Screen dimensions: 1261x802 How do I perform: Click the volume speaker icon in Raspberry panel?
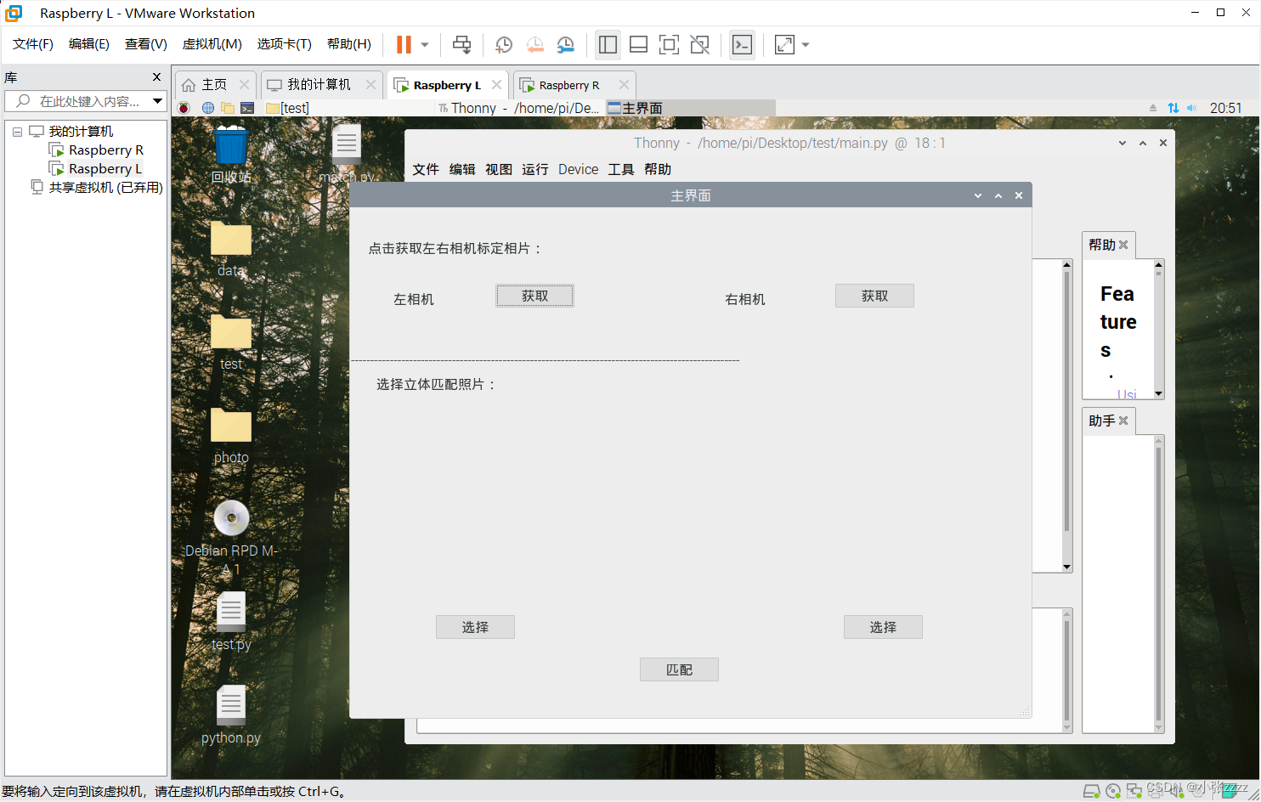tap(1191, 108)
